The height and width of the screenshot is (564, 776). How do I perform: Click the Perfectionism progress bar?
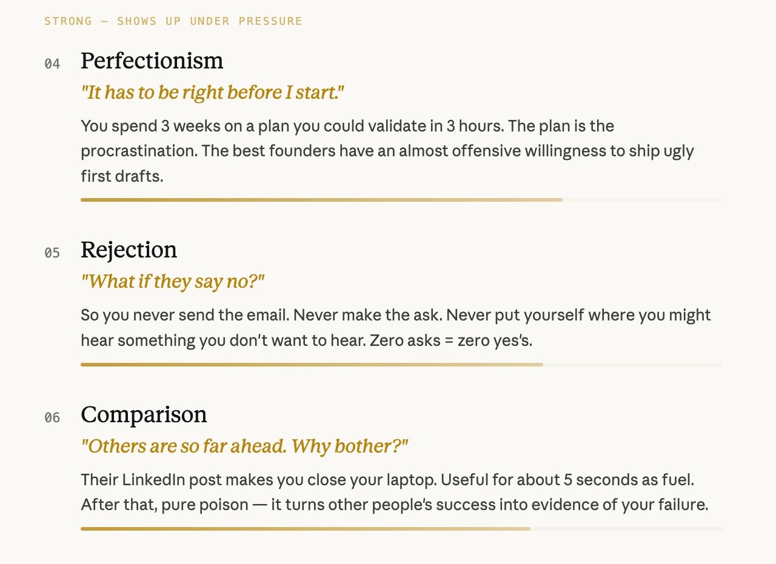[401, 200]
